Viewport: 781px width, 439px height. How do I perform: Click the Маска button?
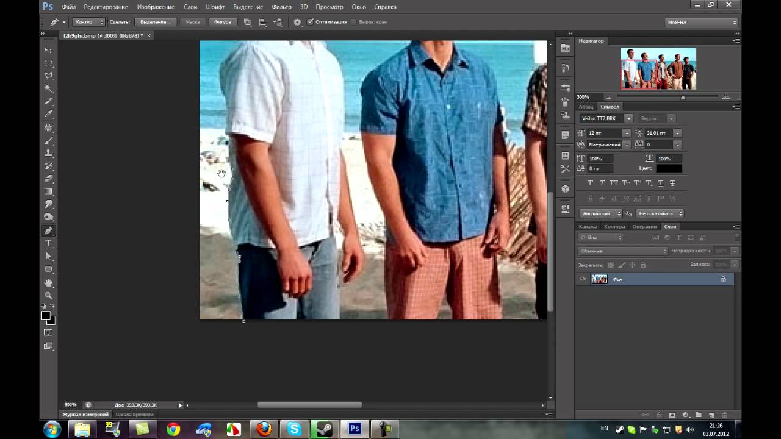[x=193, y=22]
